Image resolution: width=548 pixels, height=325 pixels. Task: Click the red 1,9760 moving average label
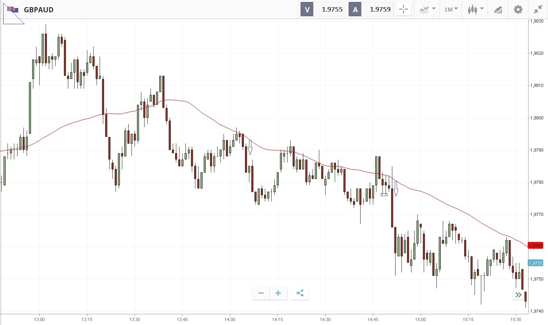[536, 246]
